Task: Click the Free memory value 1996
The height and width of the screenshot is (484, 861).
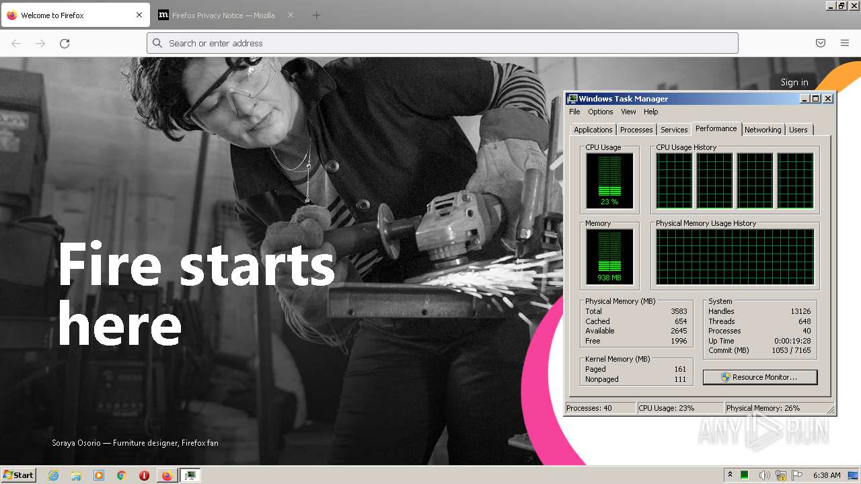Action: coord(679,341)
